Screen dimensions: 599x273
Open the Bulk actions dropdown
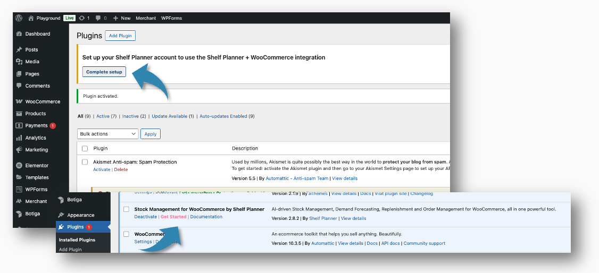108,134
